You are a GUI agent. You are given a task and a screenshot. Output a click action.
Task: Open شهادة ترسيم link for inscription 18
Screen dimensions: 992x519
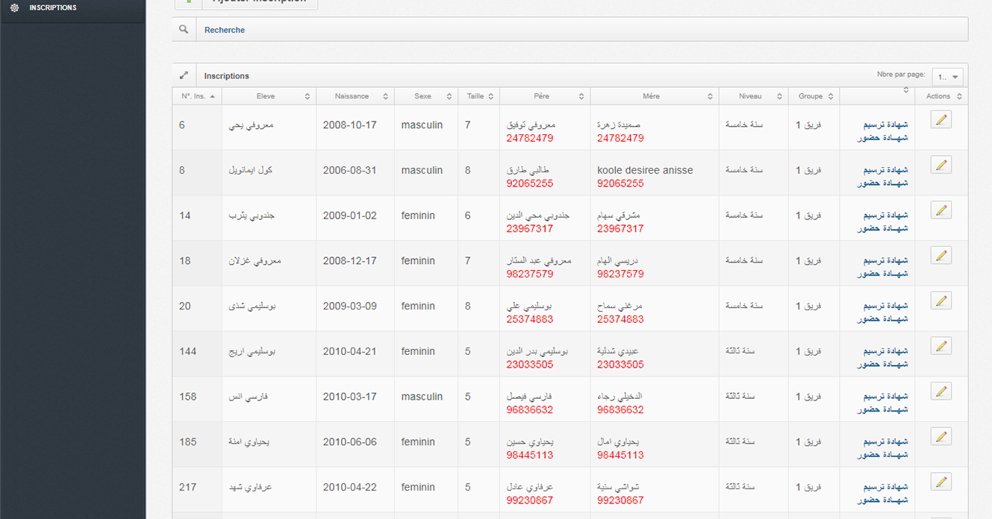[x=885, y=261]
